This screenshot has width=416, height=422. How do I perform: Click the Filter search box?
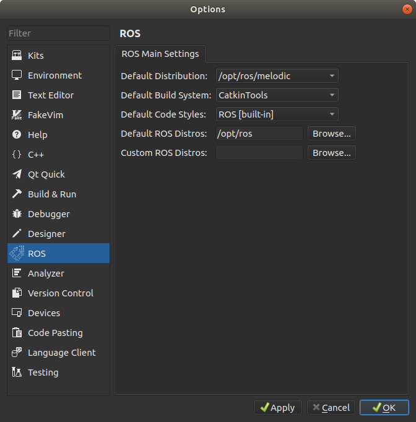(x=58, y=33)
